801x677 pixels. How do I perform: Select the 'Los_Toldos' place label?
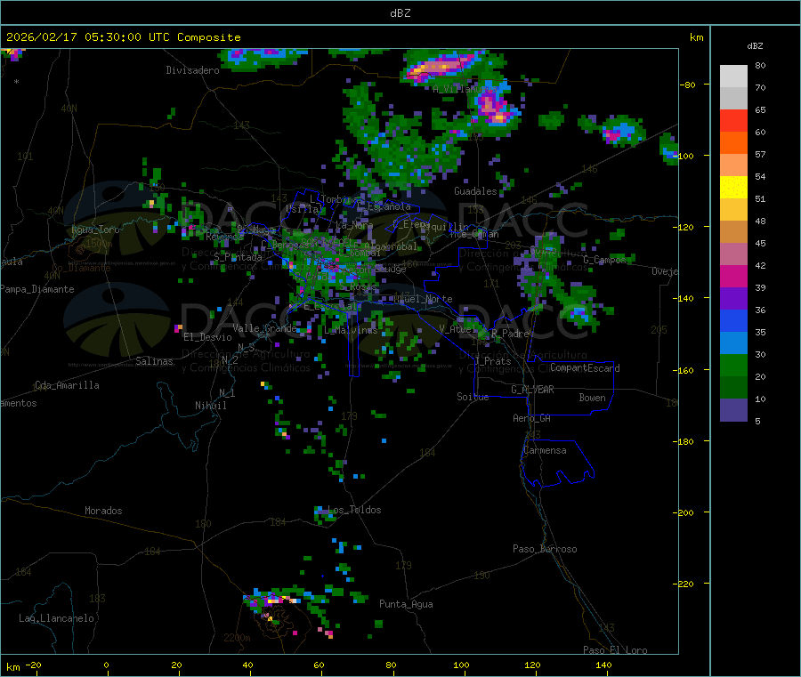pyautogui.click(x=354, y=510)
